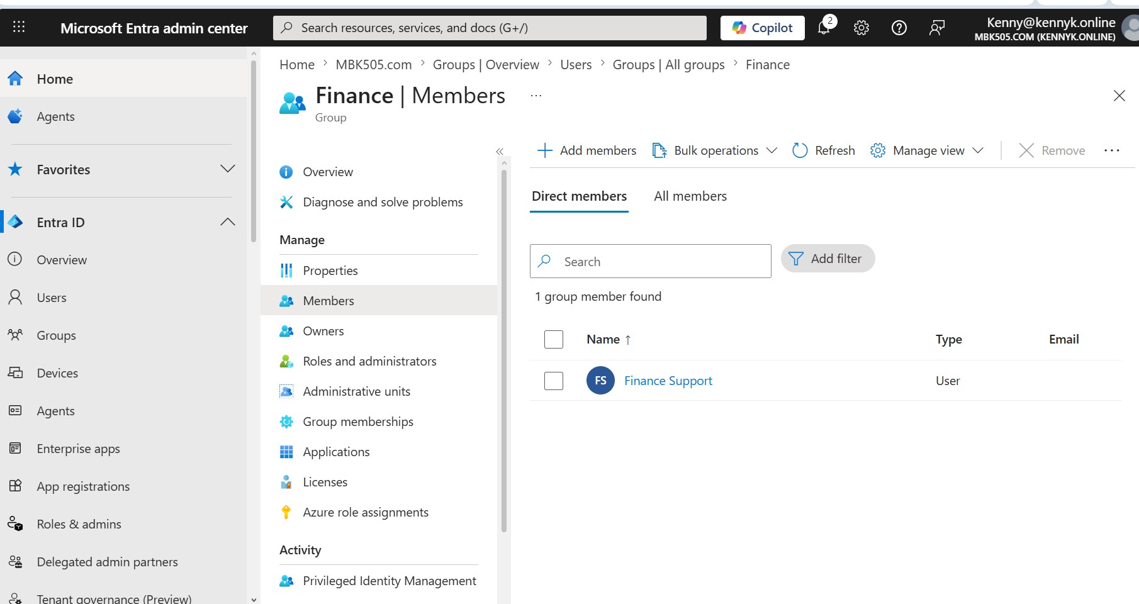The height and width of the screenshot is (604, 1139).
Task: Click the Groups icon in sidebar
Action: tap(15, 335)
